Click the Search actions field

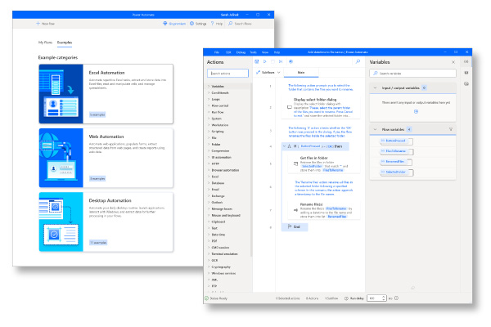pos(227,74)
